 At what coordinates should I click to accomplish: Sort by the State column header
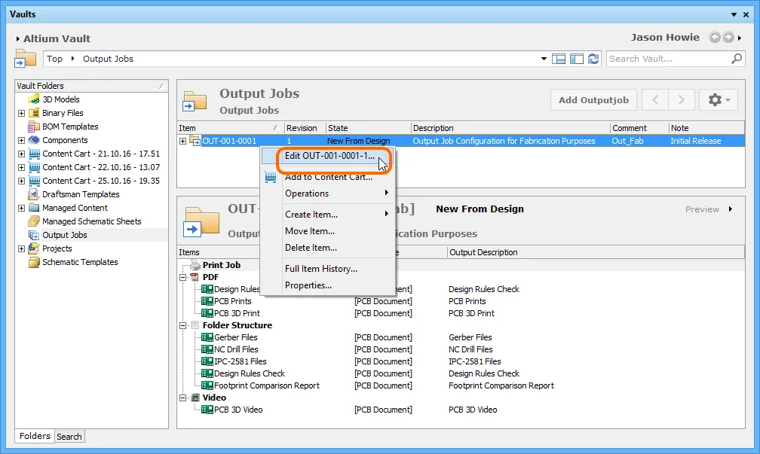pos(369,128)
